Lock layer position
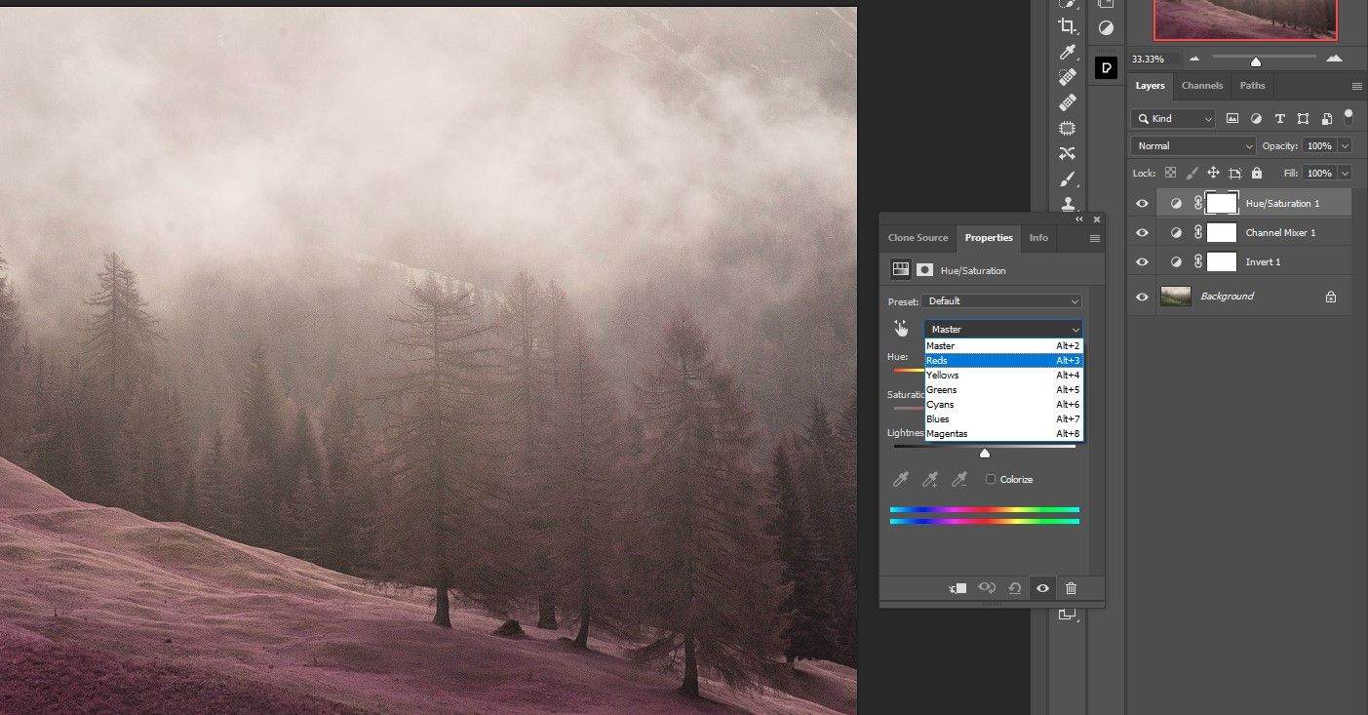This screenshot has height=715, width=1368. [1213, 173]
